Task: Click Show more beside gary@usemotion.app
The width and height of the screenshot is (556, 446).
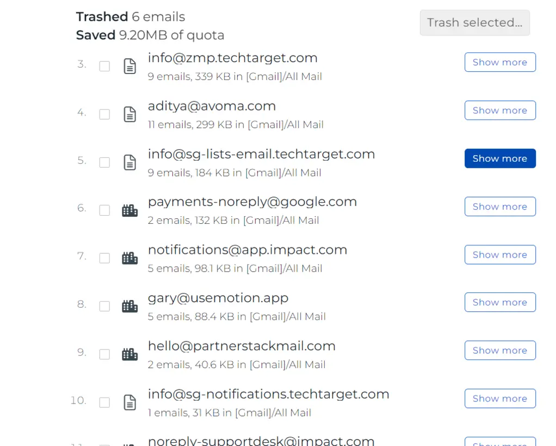Action: pyautogui.click(x=499, y=302)
